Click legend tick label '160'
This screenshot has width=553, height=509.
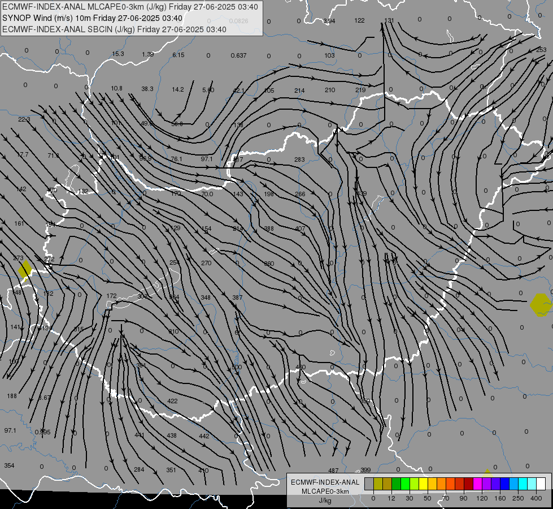point(500,498)
